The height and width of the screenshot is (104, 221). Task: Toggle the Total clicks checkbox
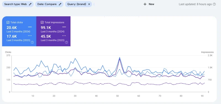click(8, 22)
